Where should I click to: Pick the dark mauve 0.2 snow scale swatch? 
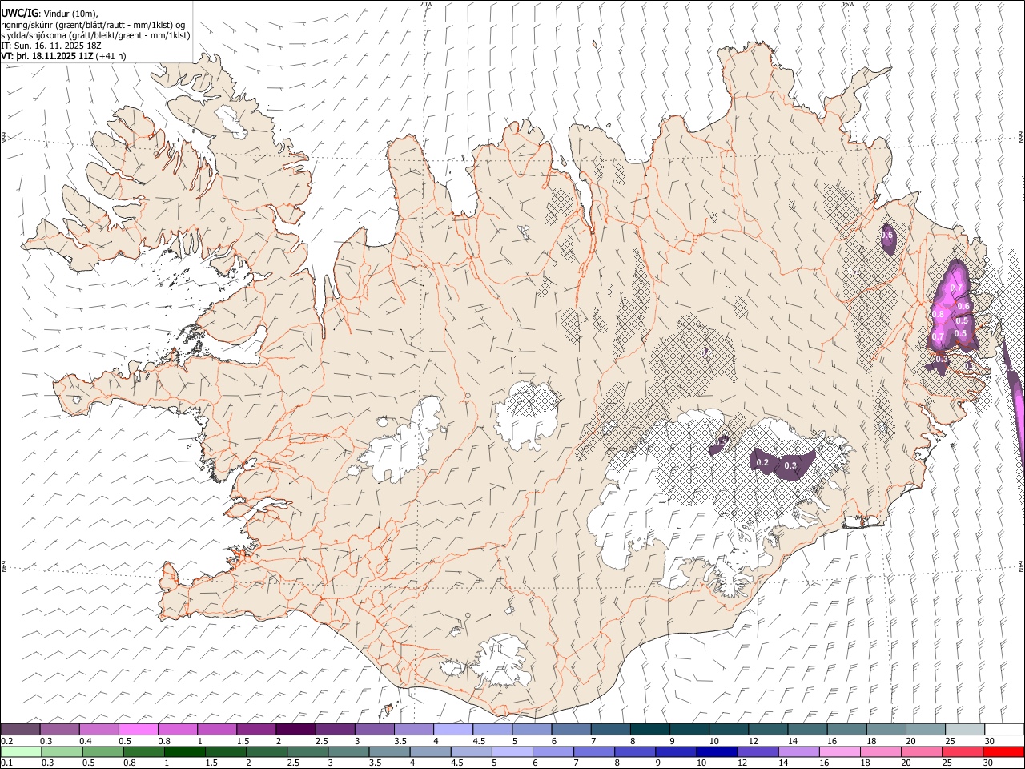[20, 730]
